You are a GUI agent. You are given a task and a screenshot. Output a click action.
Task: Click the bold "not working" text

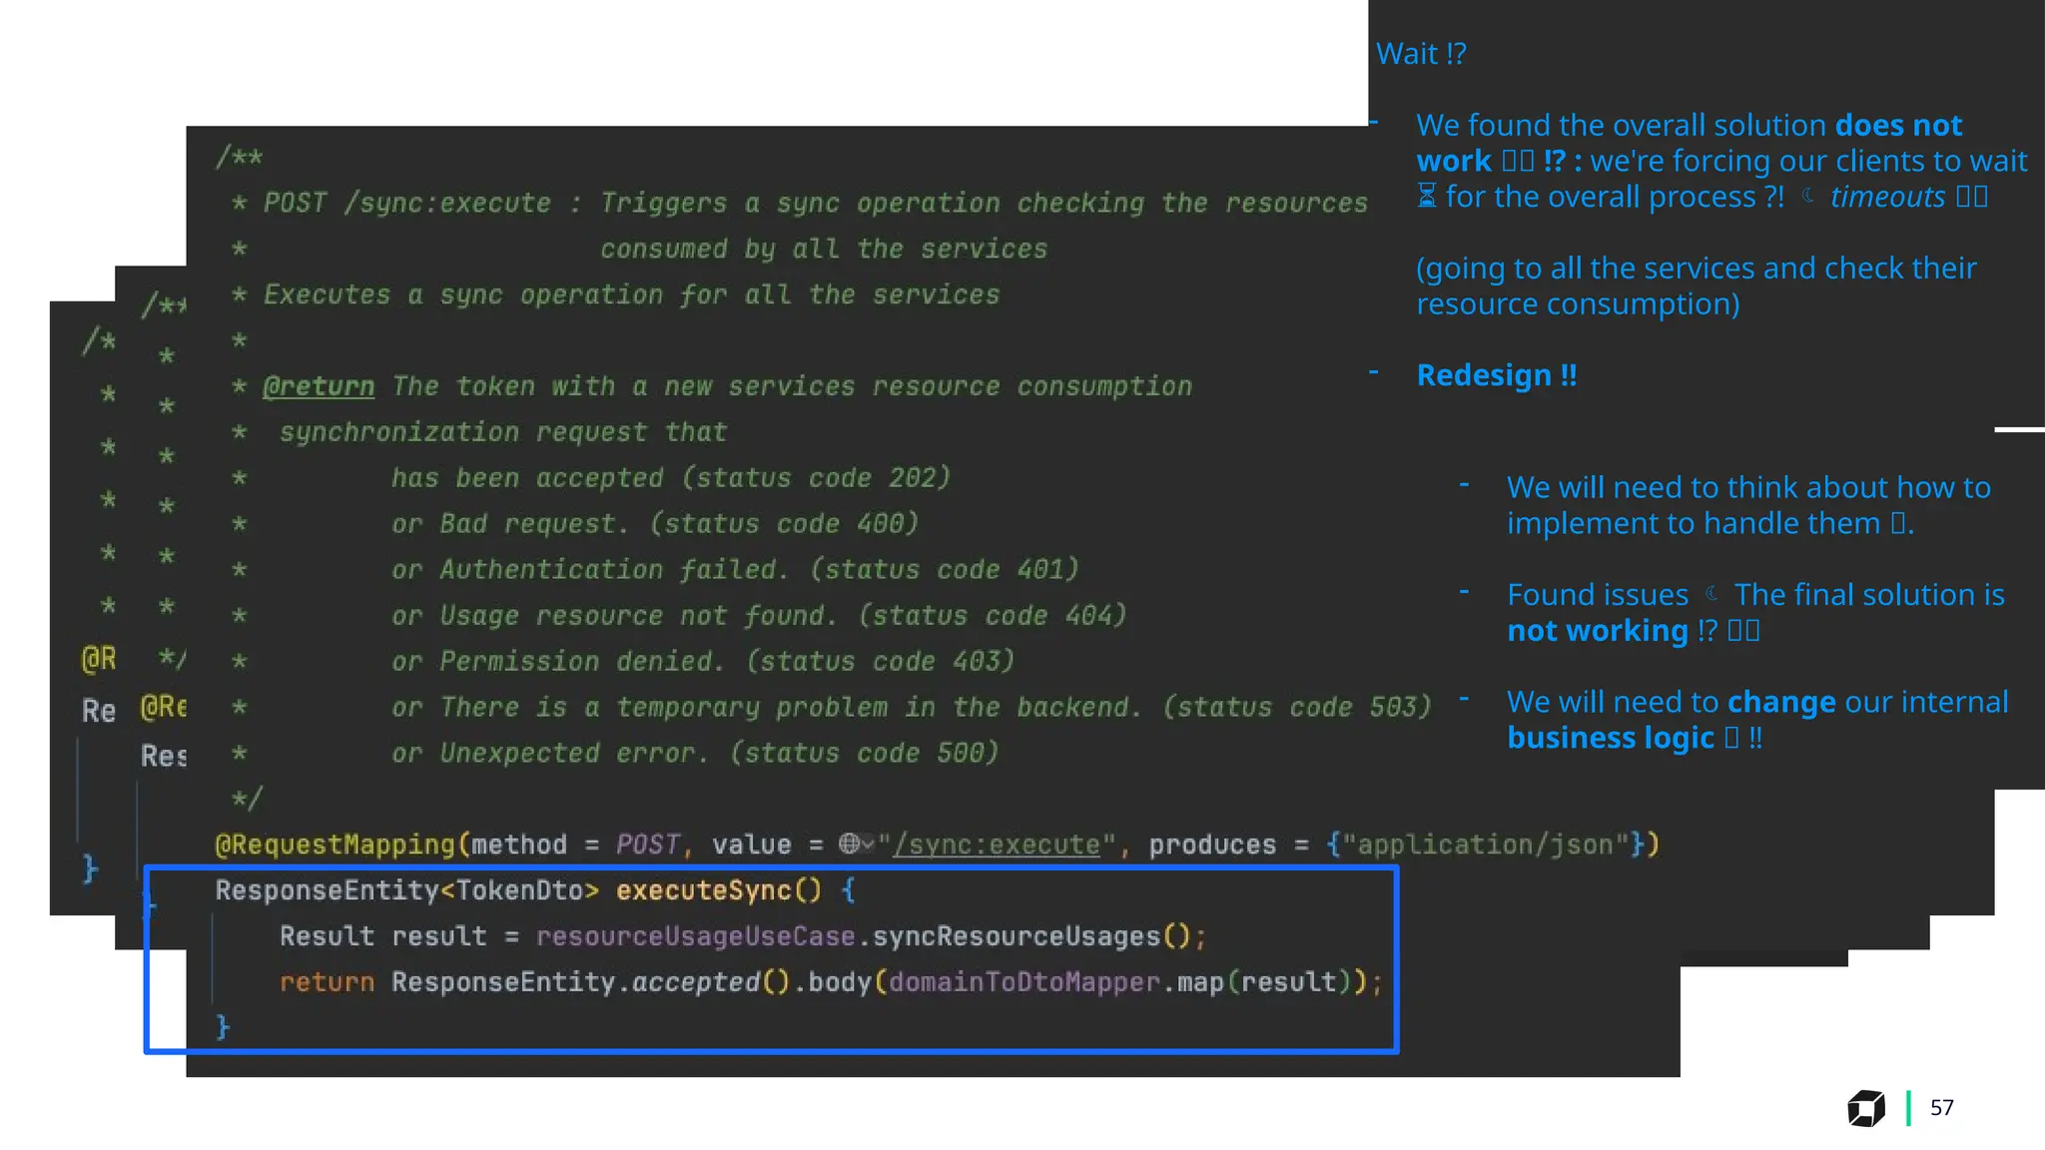pos(1597,631)
